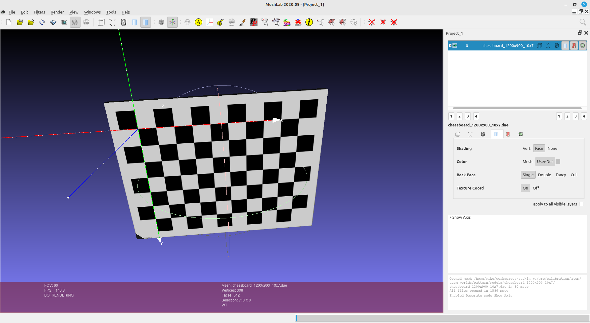Toggle Show Axis in the toolbar
Viewport: 590px width, 323px height.
click(x=172, y=22)
